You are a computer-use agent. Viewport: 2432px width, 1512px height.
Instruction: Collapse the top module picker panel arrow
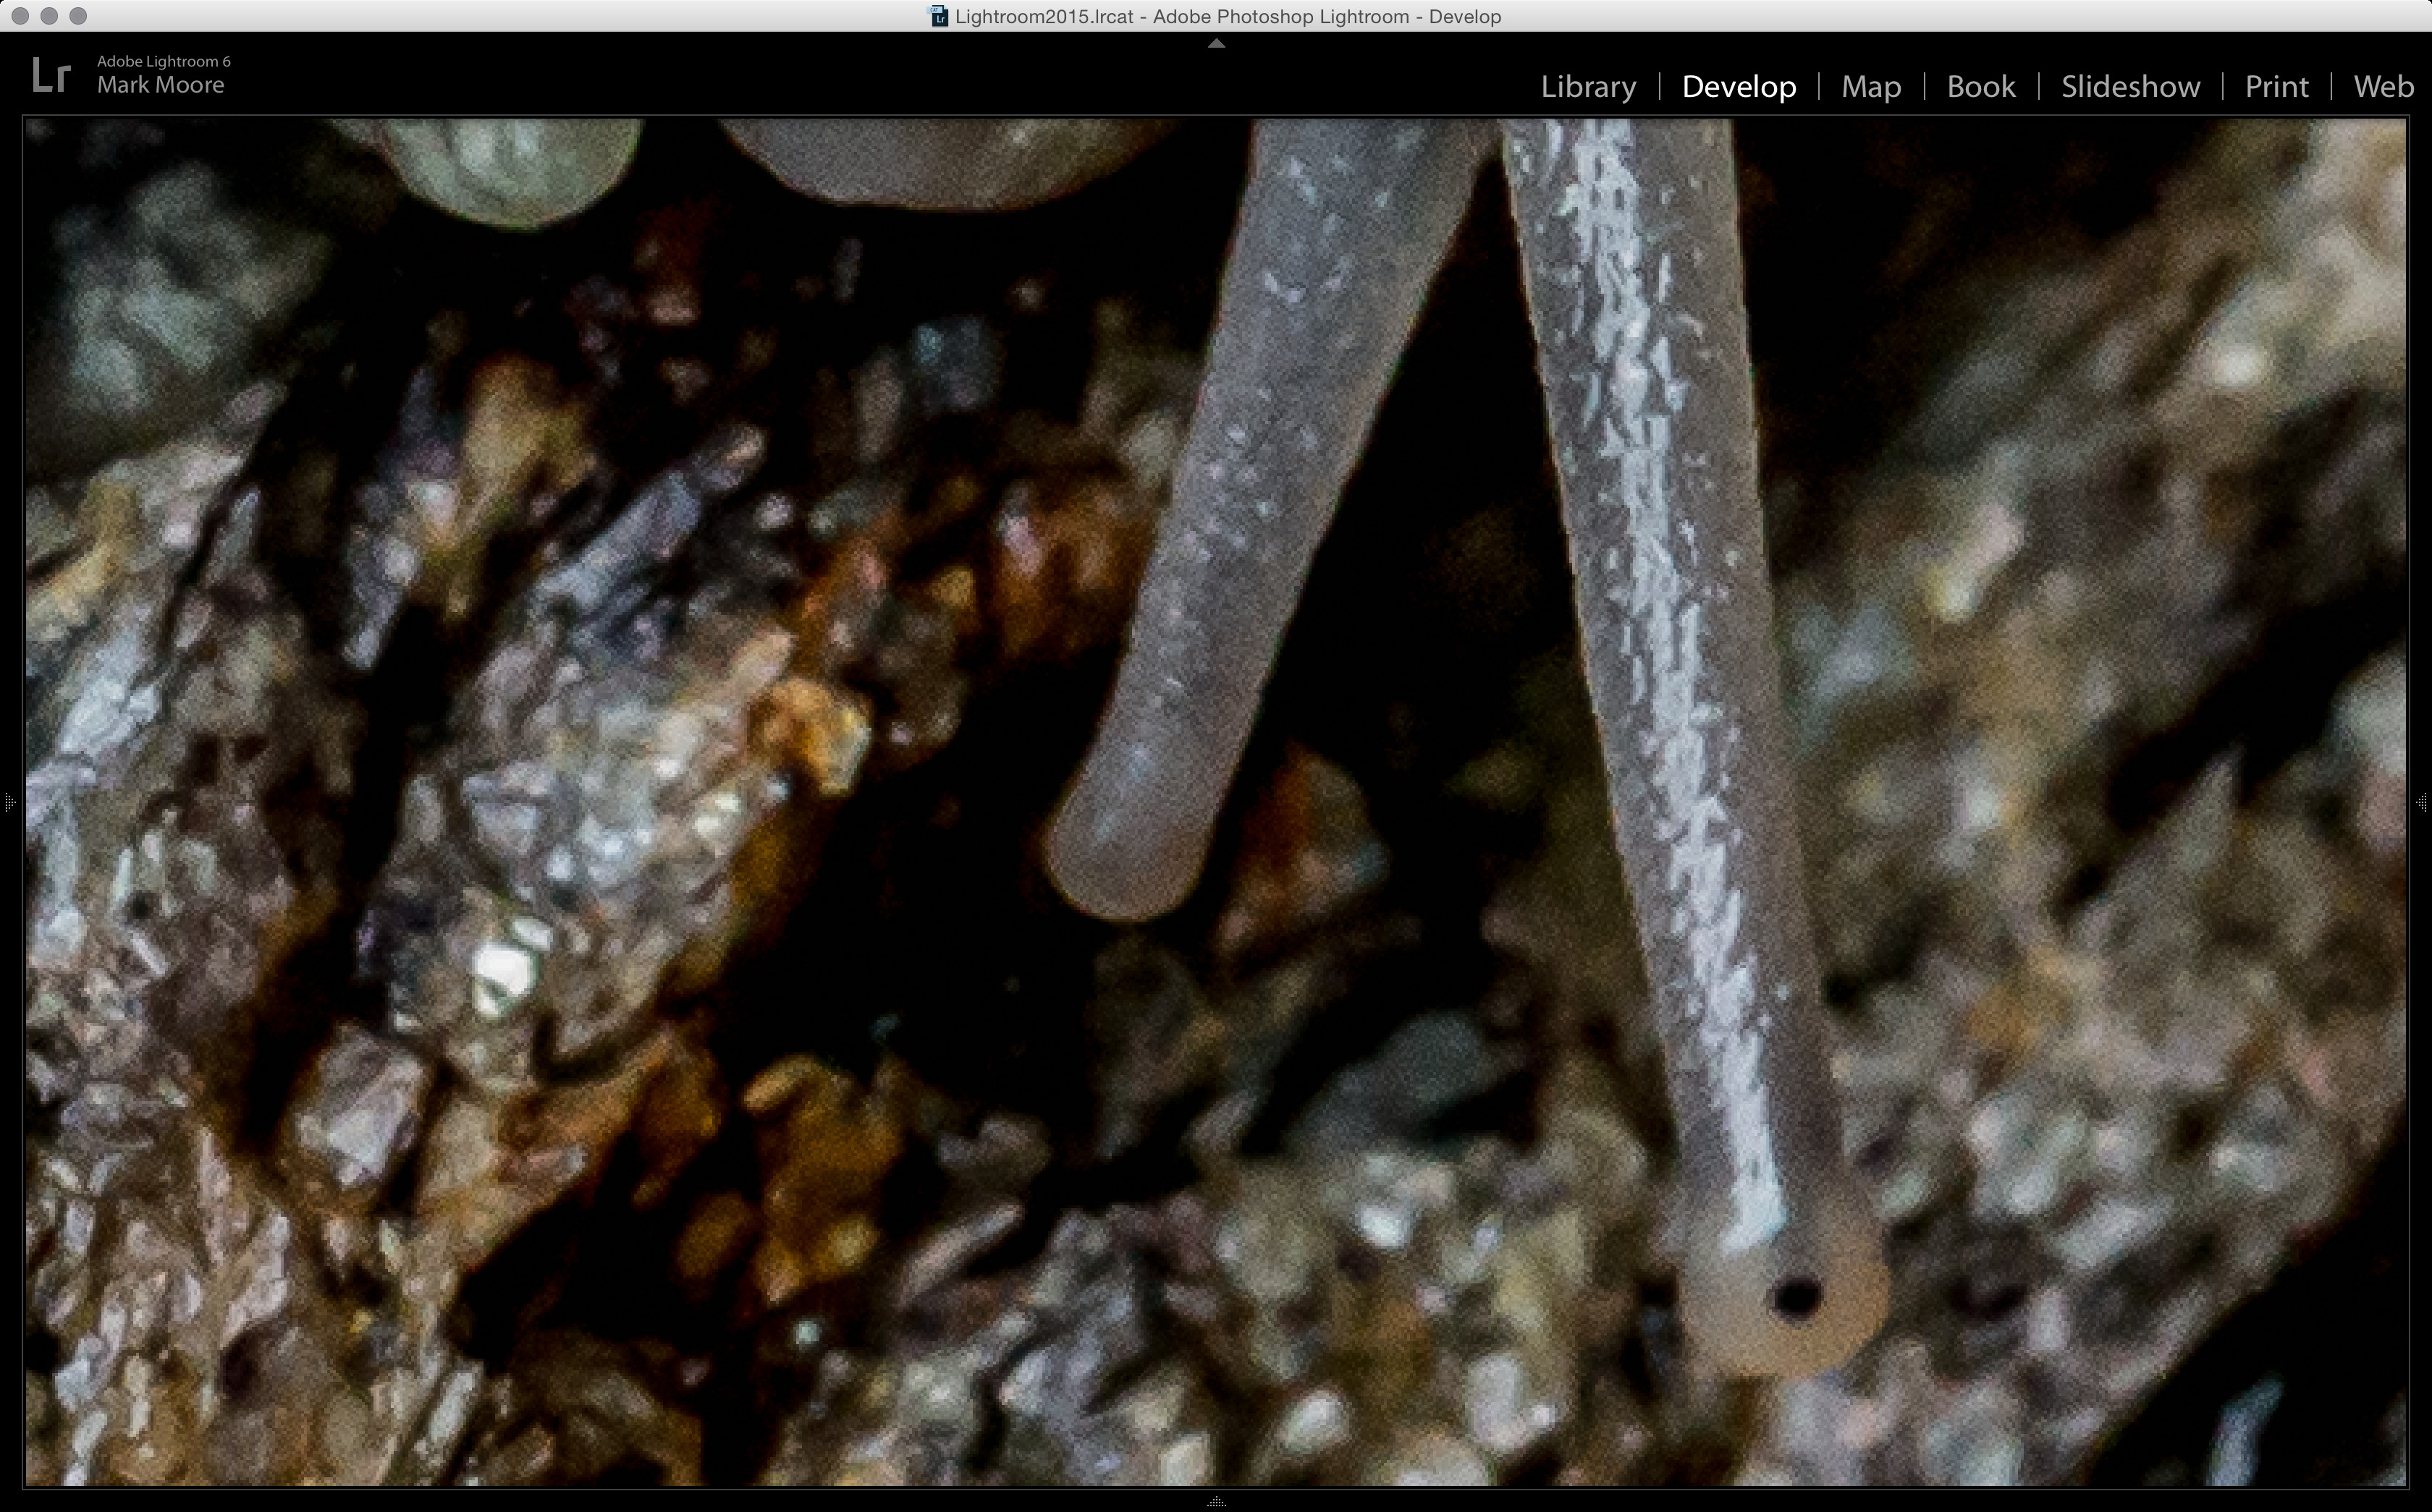coord(1215,44)
